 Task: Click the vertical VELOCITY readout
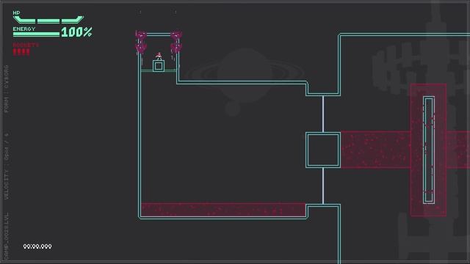pyautogui.click(x=7, y=166)
